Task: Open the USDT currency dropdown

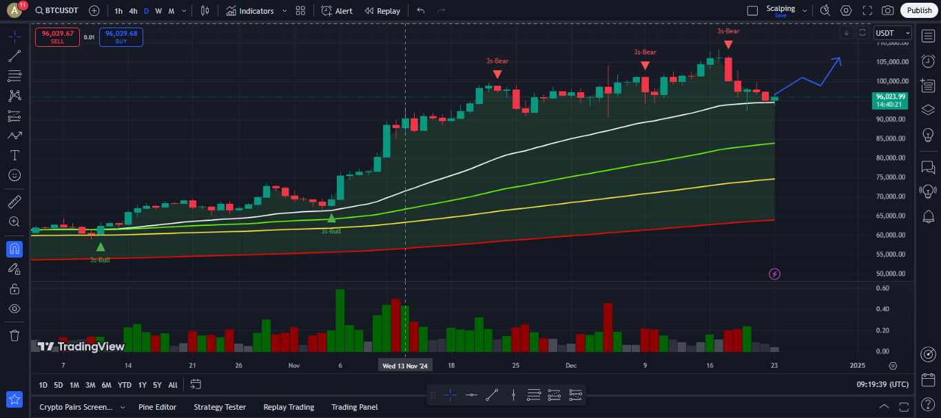Action: click(x=892, y=33)
